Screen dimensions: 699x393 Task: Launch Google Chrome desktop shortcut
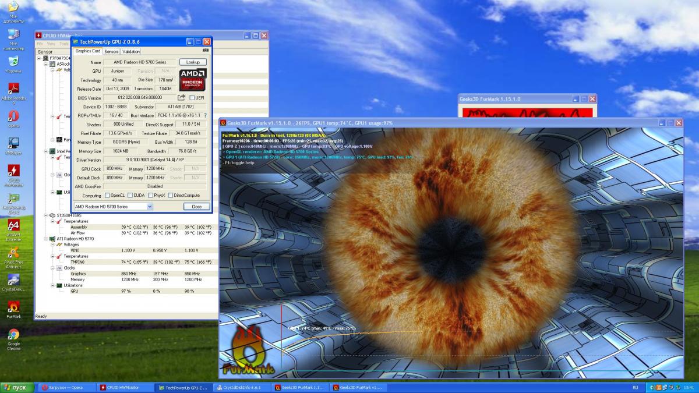click(x=13, y=338)
